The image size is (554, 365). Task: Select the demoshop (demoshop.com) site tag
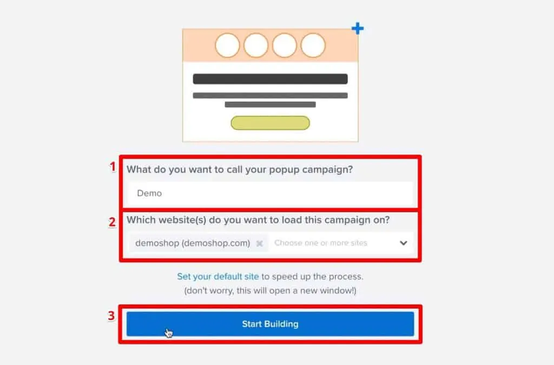tap(192, 243)
